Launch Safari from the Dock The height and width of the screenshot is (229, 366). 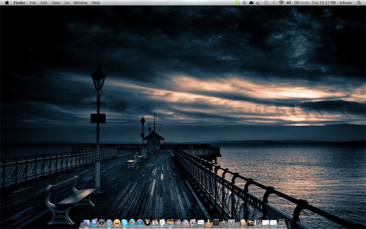109,223
